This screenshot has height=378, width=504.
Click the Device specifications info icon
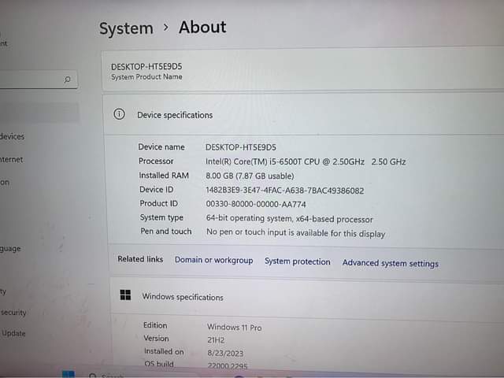(x=119, y=113)
